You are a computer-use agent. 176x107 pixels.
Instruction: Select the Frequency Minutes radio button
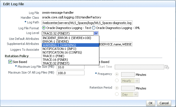[x=117, y=74]
